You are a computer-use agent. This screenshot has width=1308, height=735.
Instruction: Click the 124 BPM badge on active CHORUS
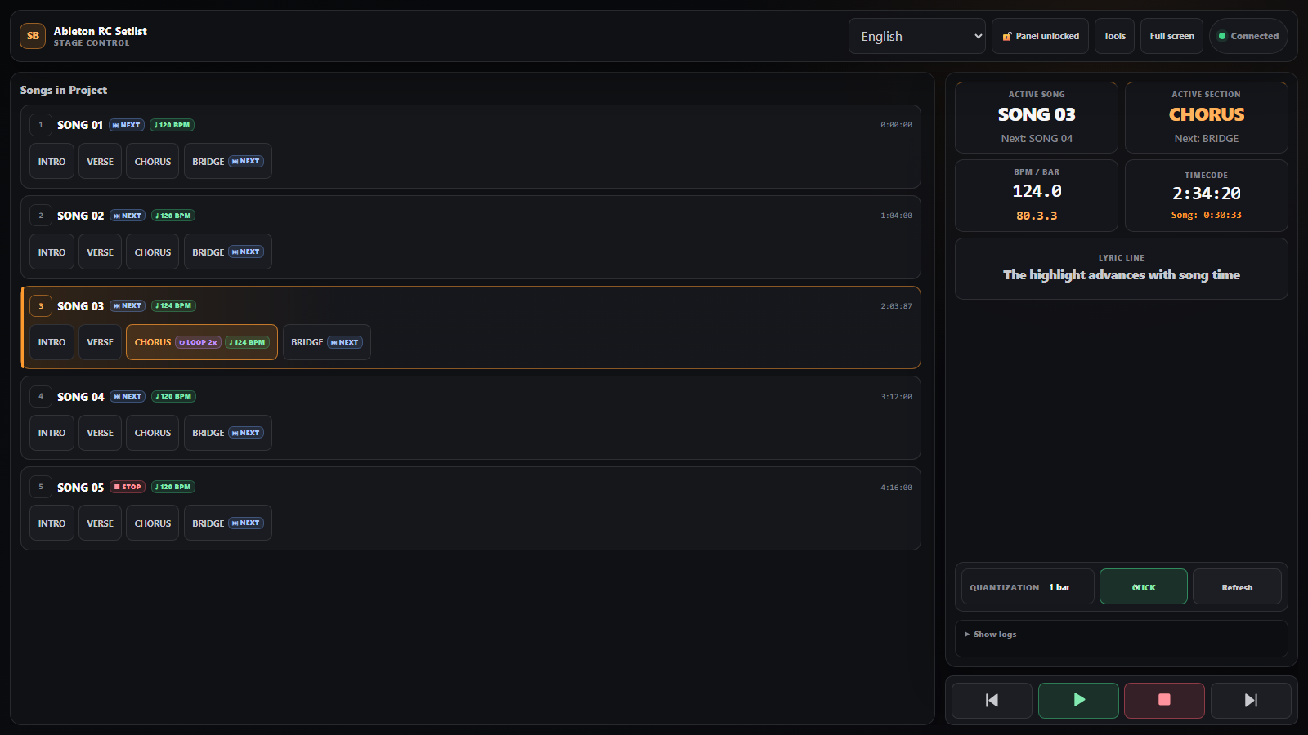(x=247, y=342)
